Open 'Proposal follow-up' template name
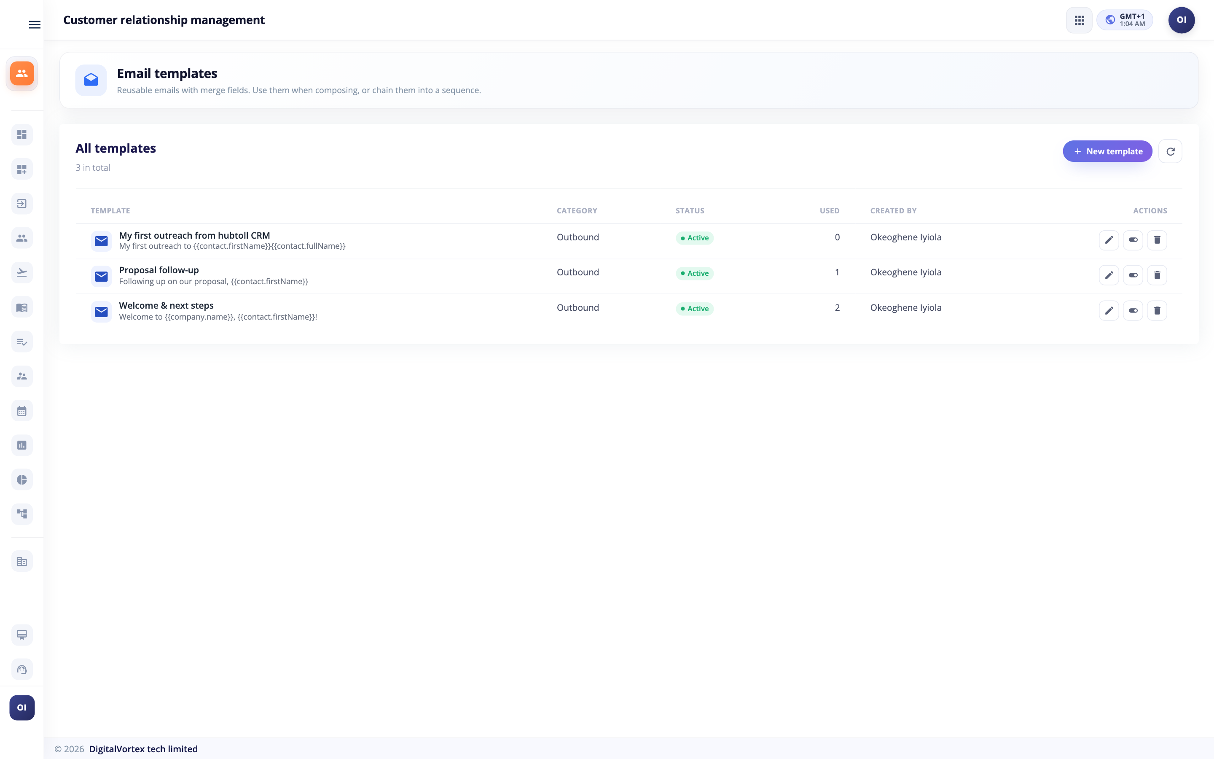 coord(158,270)
